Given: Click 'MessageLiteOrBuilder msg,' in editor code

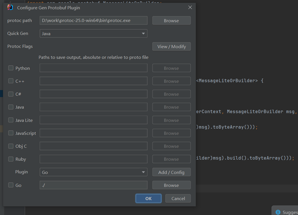Looking at the screenshot, I should pos(262,111).
